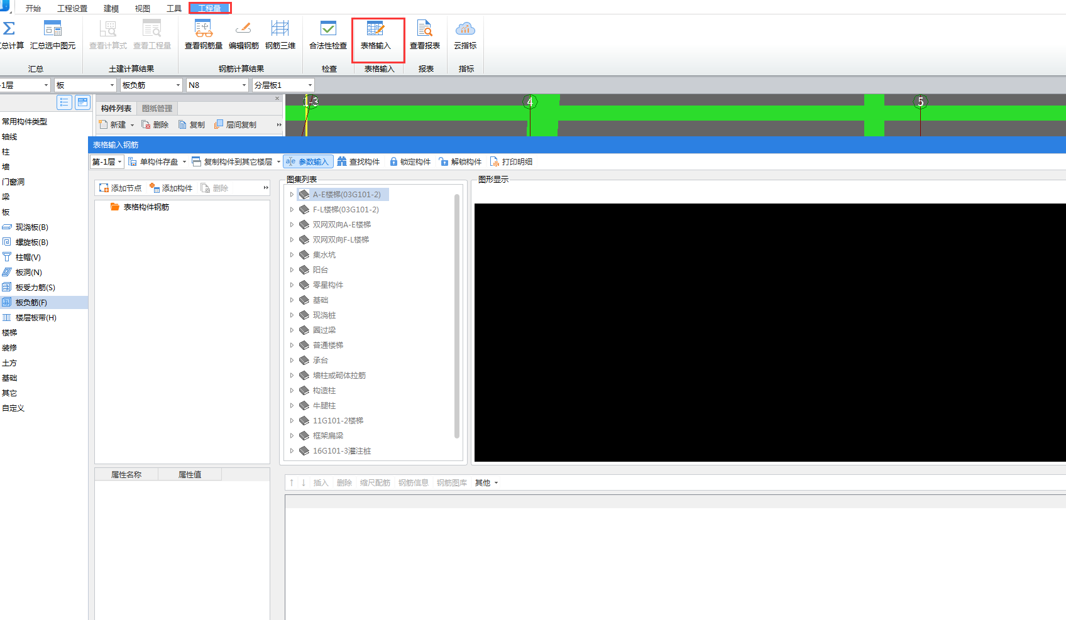Open 查看报表

coord(425,35)
